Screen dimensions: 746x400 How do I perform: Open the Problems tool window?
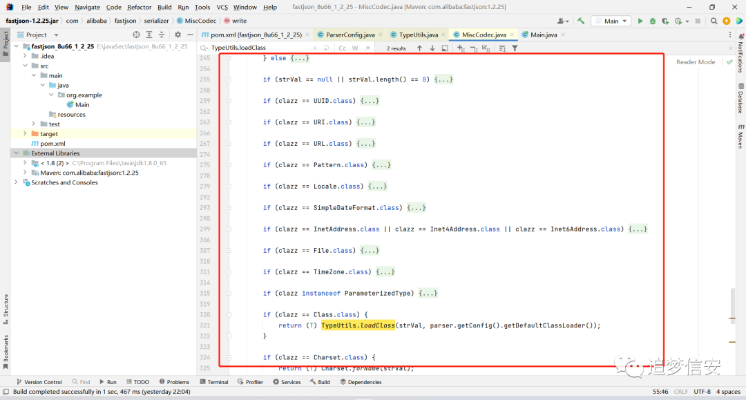[x=174, y=382]
